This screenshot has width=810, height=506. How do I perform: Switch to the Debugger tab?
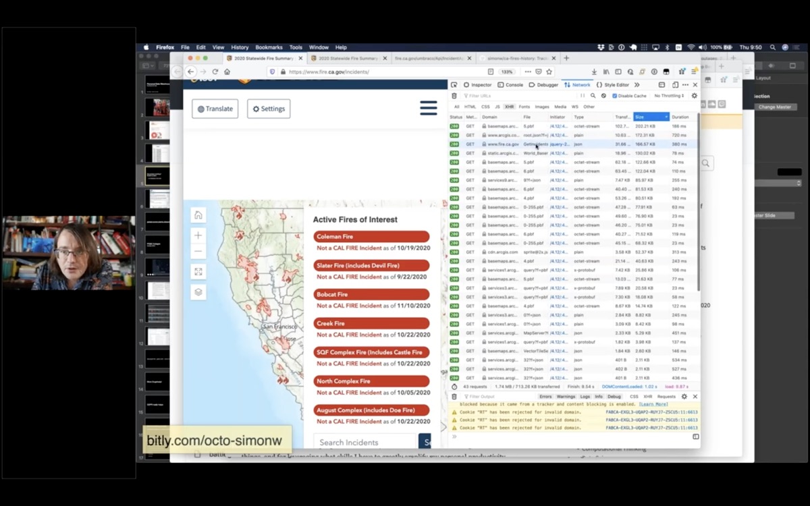pyautogui.click(x=543, y=85)
